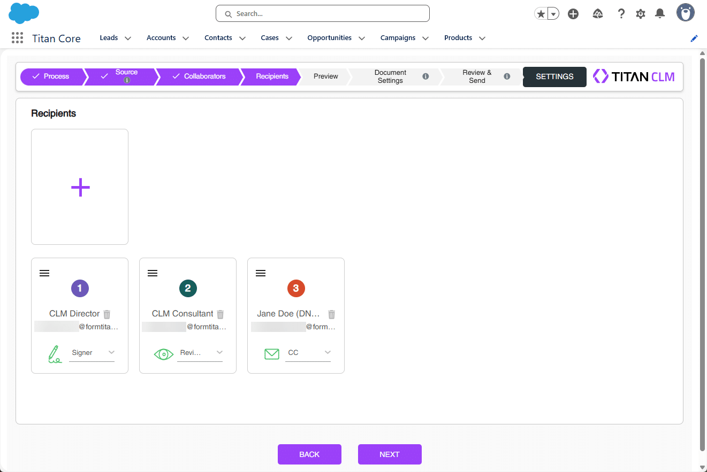The image size is (707, 472).
Task: Add a new recipient with the plus card
Action: click(80, 187)
